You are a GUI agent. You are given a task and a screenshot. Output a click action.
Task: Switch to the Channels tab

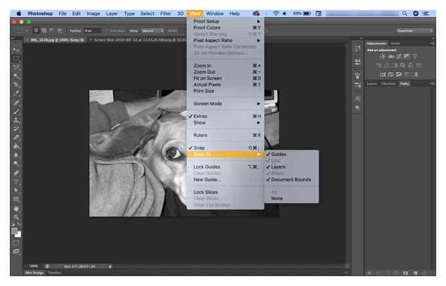click(388, 84)
